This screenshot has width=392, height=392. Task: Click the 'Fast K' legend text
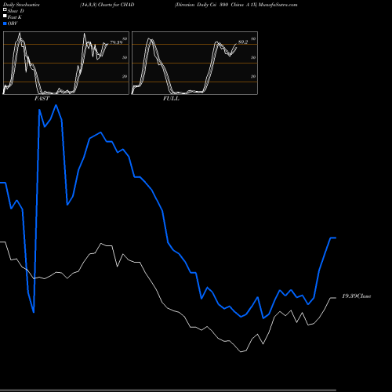coord(15,17)
